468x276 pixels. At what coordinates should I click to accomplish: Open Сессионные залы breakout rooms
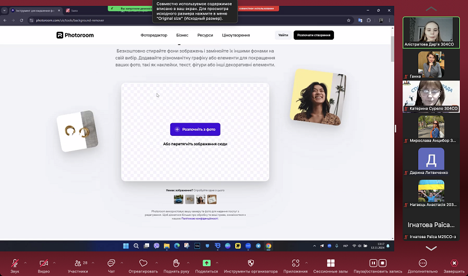coord(331,265)
